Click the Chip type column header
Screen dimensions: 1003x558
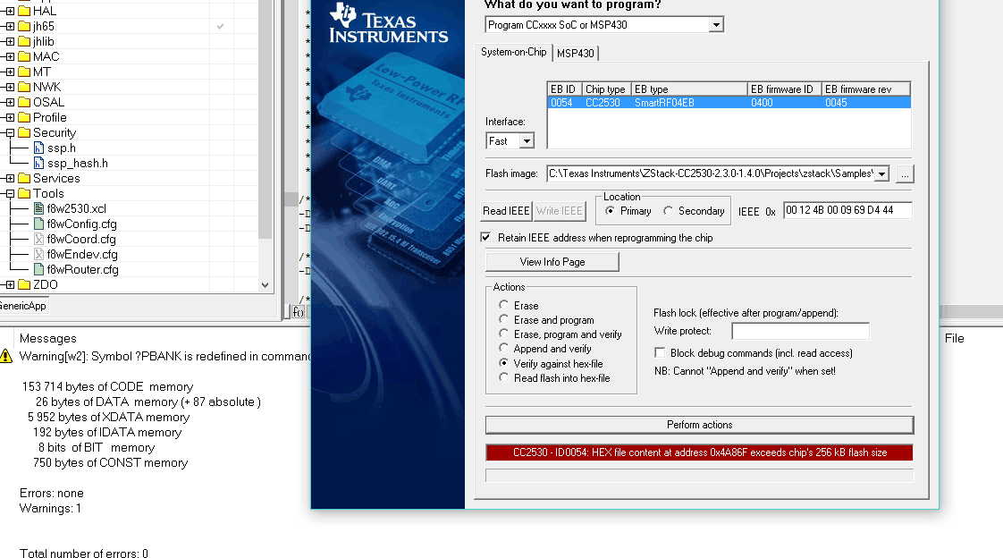pyautogui.click(x=606, y=89)
